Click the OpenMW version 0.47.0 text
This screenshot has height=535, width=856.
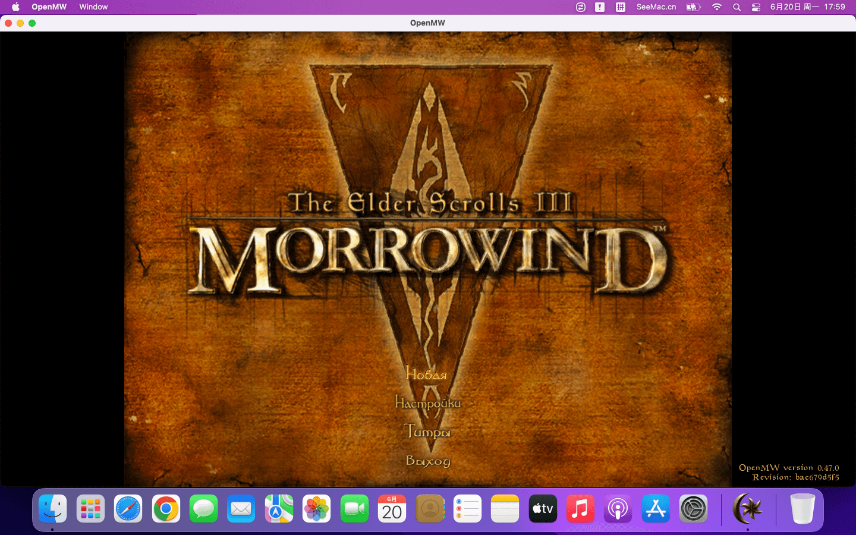789,468
